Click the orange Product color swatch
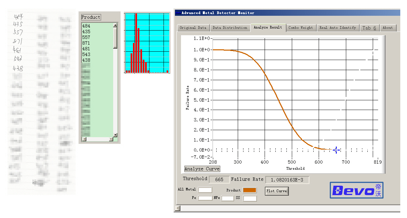This screenshot has height=218, width=407. tap(250, 190)
